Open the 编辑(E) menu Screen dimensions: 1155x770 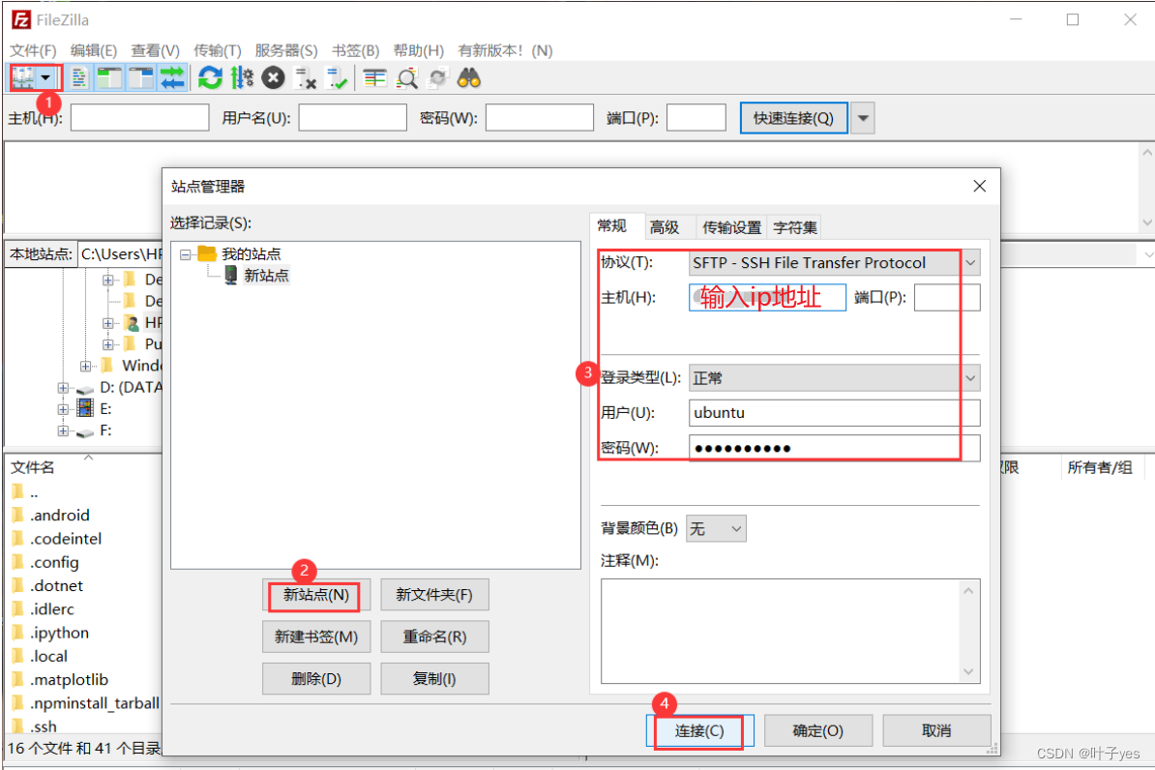[94, 50]
